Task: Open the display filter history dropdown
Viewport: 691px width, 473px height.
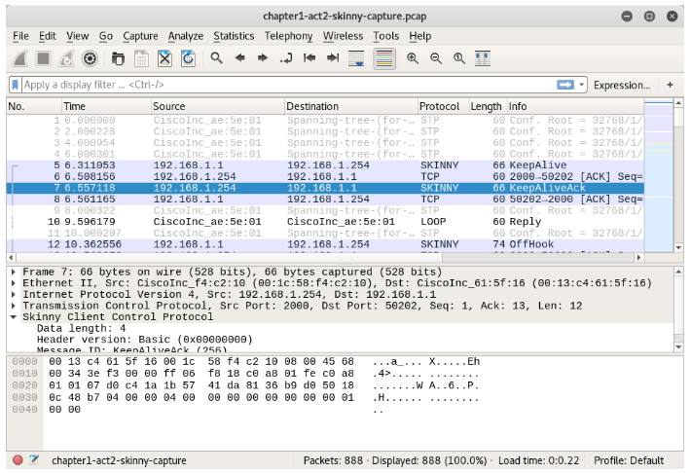Action: 583,85
